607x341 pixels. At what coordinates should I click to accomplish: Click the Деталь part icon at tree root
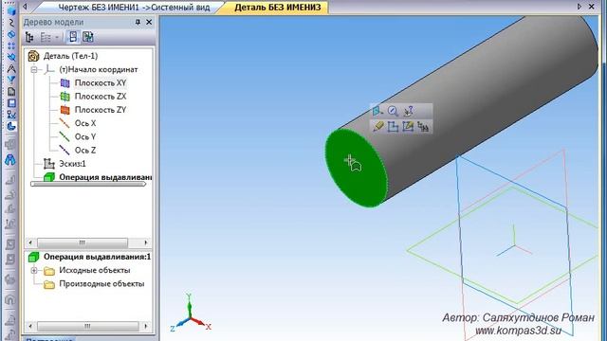coord(34,56)
